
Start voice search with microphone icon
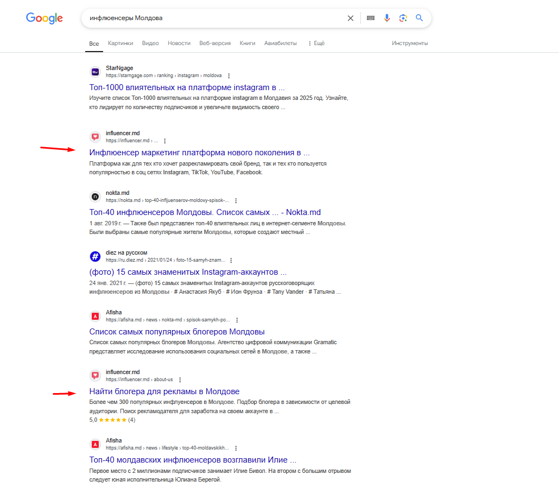tap(387, 18)
